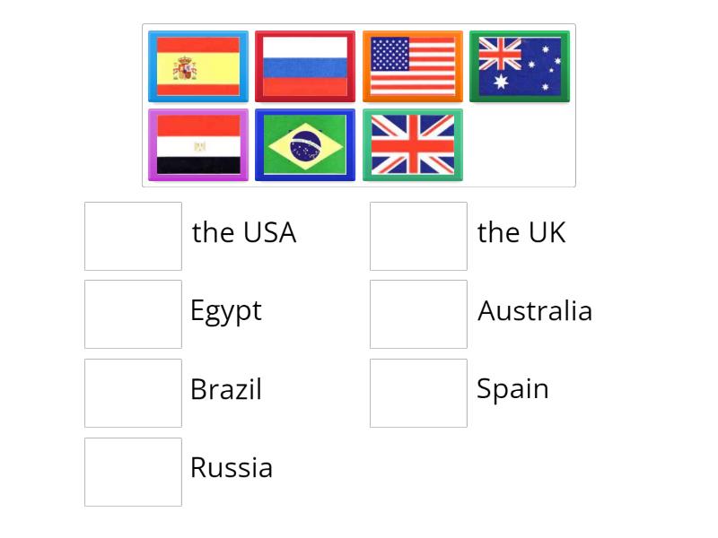Screen dimensions: 718x538
Task: Click the flag bank panel area
Action: (x=359, y=101)
